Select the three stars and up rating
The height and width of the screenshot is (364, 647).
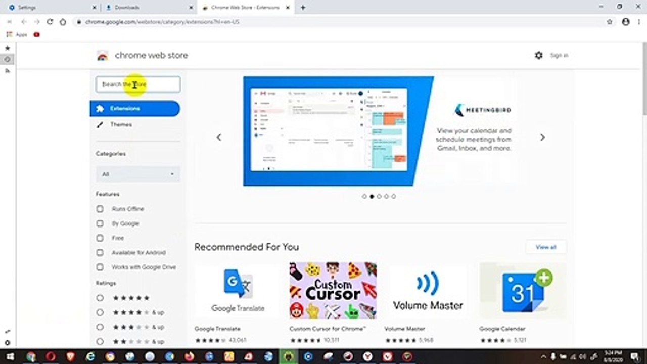100,327
